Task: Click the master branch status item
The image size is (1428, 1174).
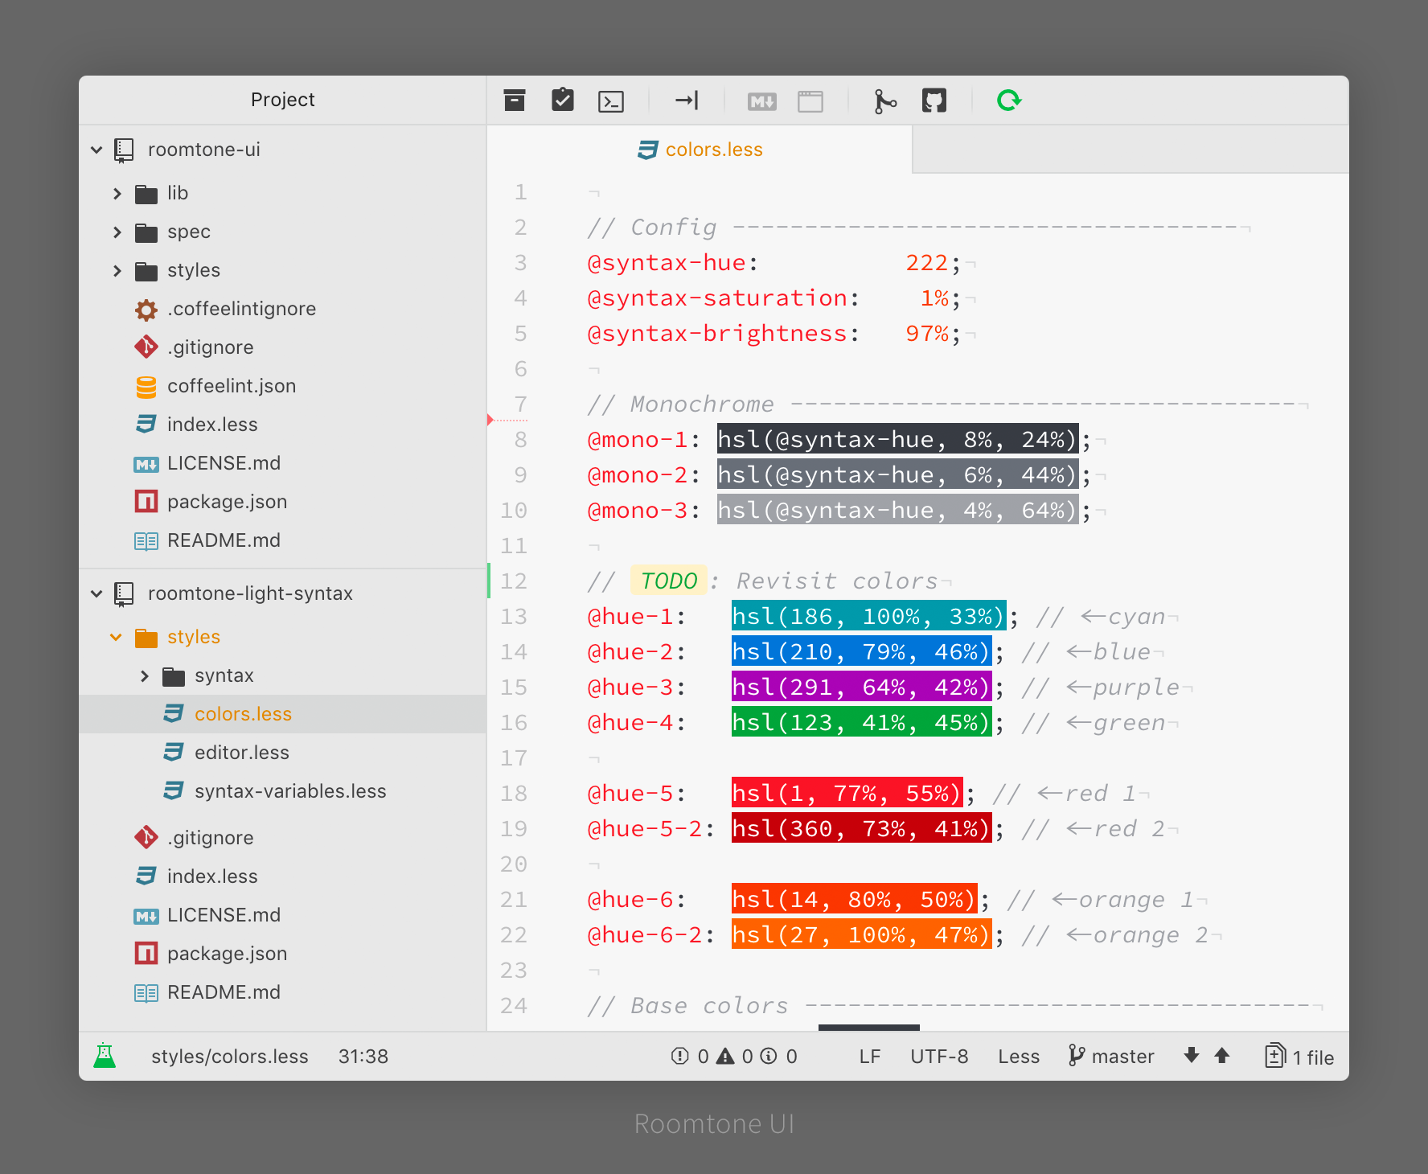Action: [1111, 1056]
